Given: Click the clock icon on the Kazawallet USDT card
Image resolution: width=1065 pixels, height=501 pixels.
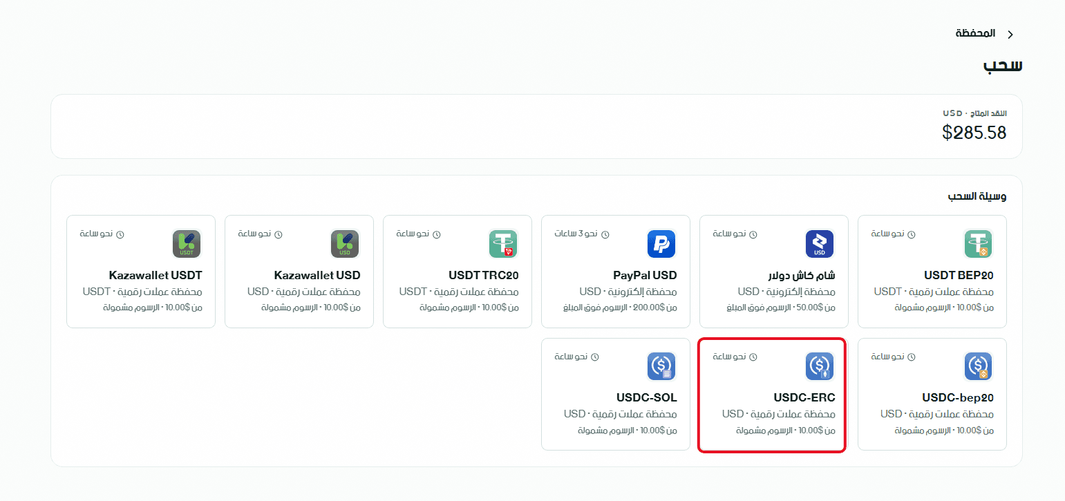Looking at the screenshot, I should coord(120,235).
